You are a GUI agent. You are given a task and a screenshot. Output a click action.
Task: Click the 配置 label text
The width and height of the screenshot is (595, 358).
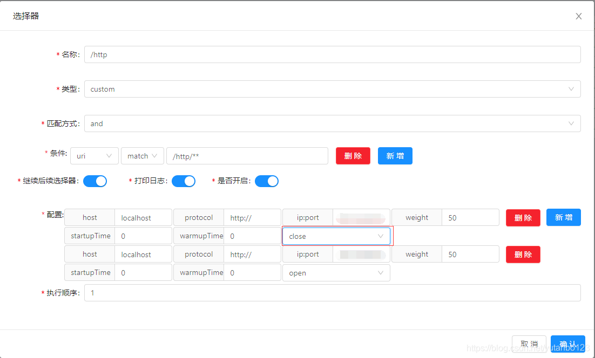[x=55, y=215]
